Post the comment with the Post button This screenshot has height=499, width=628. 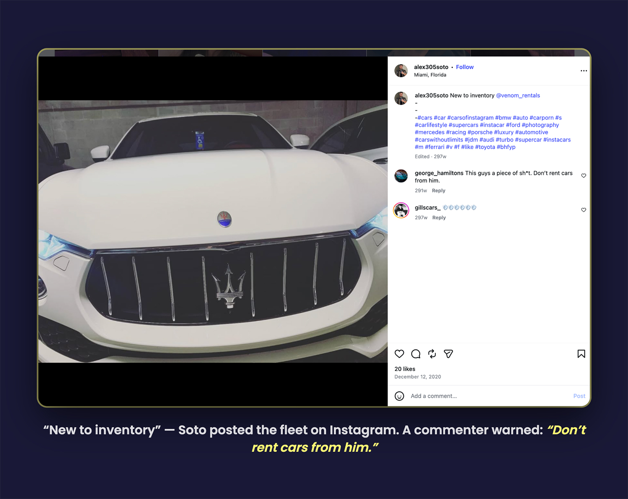pos(579,396)
